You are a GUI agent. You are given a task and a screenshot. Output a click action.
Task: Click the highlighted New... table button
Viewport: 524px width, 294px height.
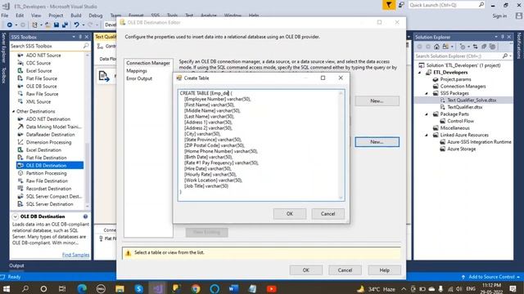point(377,141)
